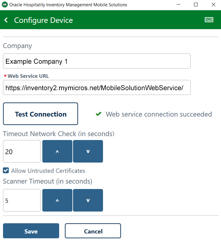The width and height of the screenshot is (221, 247).
Task: Focus the Web Service URL field
Action: point(97,87)
